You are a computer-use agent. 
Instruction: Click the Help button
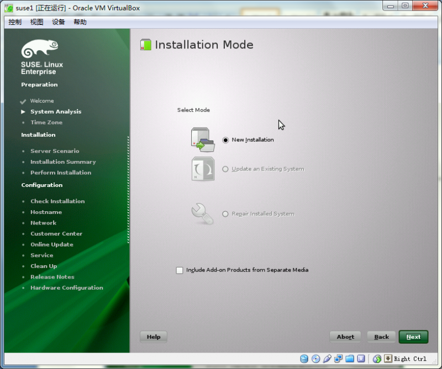(x=153, y=336)
